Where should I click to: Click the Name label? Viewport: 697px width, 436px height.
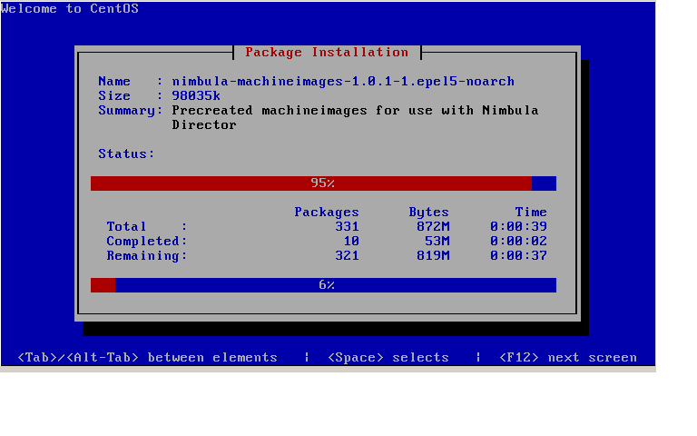[x=114, y=82]
